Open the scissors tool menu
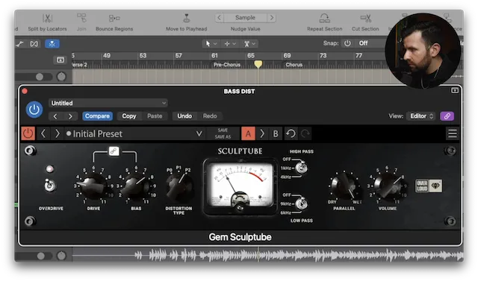The width and height of the screenshot is (478, 281). coord(249,44)
